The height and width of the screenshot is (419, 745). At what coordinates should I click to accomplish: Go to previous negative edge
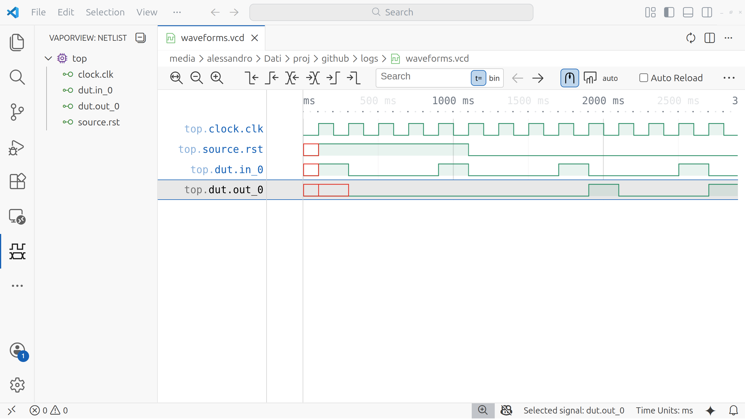[252, 78]
